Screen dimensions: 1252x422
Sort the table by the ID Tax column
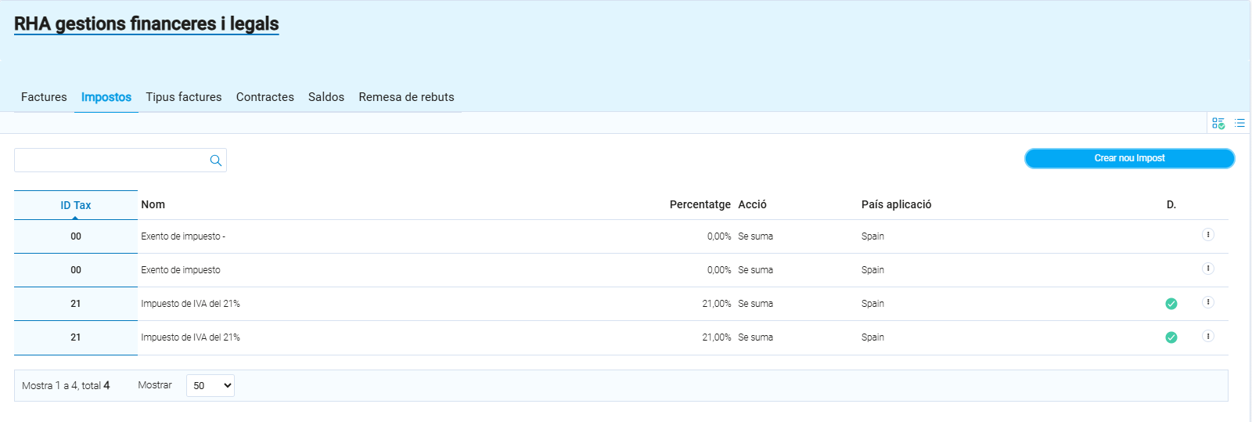pyautogui.click(x=76, y=205)
